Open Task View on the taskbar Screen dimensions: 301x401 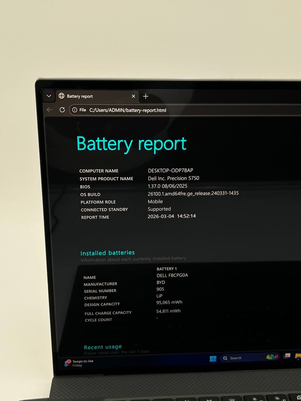coord(287,356)
